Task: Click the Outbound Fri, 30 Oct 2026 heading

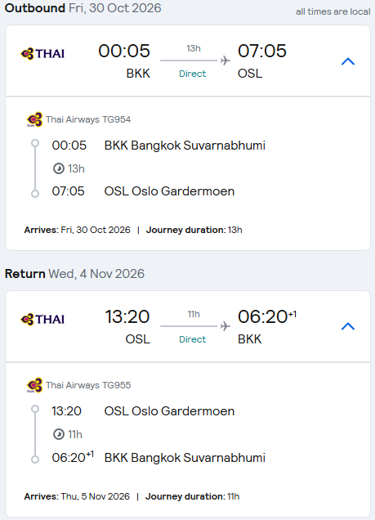Action: coord(83,8)
